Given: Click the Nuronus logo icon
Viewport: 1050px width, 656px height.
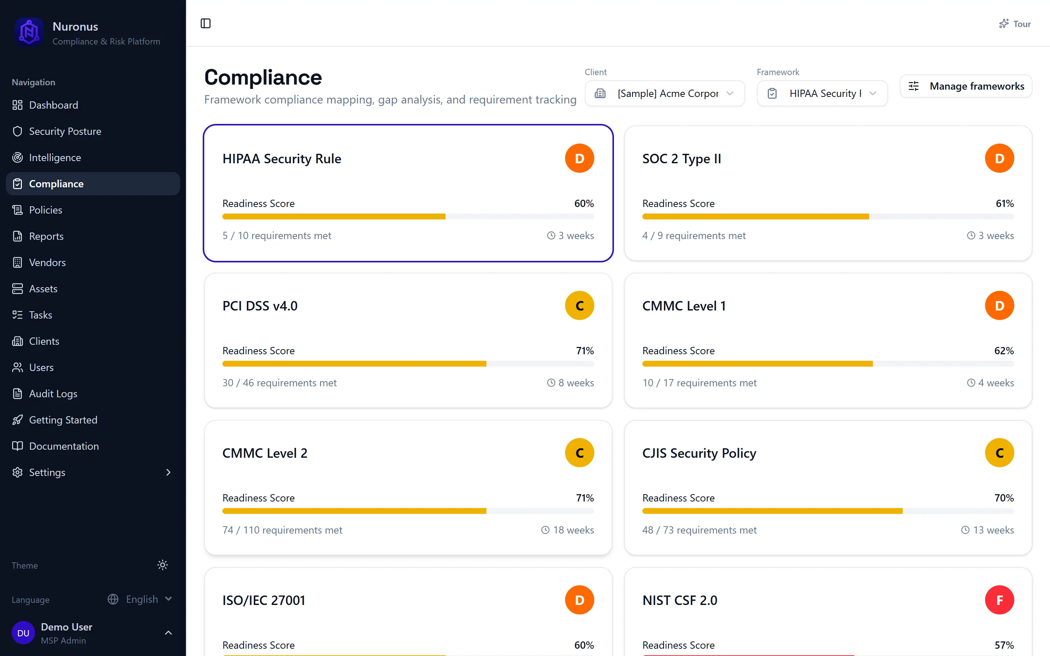Looking at the screenshot, I should click(29, 32).
